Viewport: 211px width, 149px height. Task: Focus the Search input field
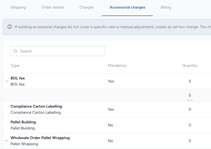coord(58,51)
